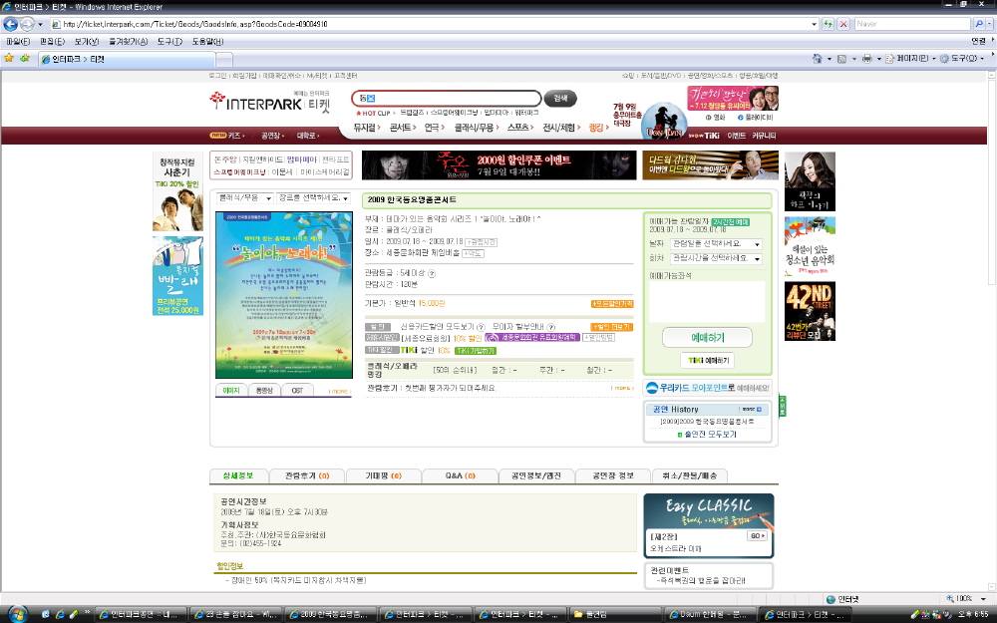Open the 클래식/무용 category dropdown
Screen dimensions: 997x623
[x=244, y=198]
